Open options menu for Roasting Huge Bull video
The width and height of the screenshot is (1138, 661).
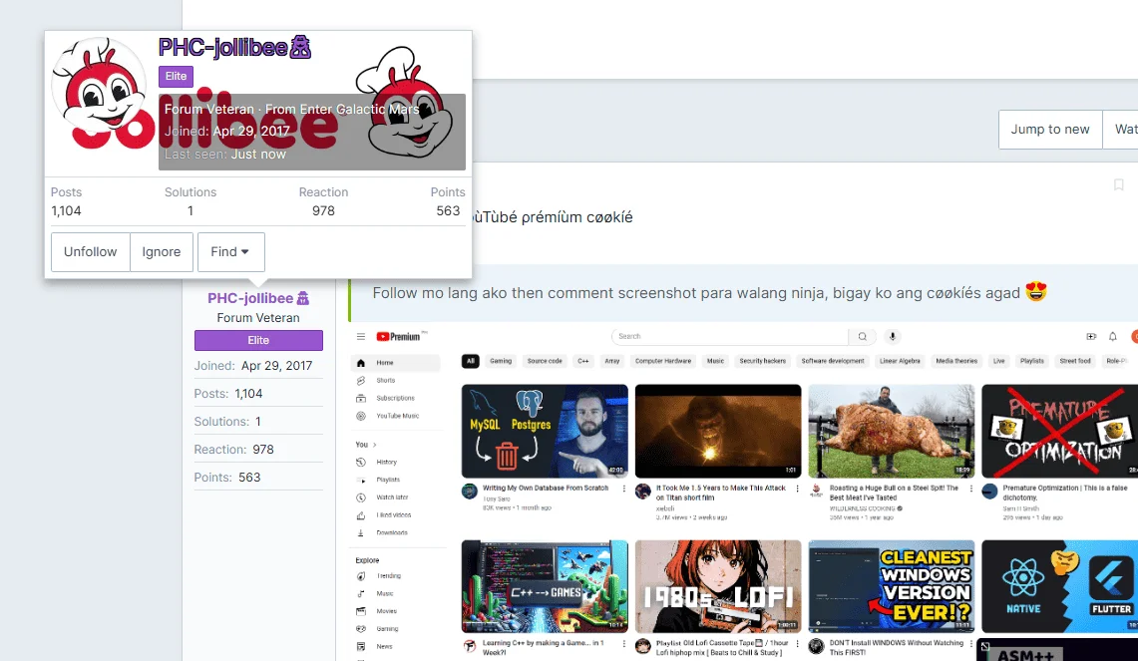click(971, 490)
